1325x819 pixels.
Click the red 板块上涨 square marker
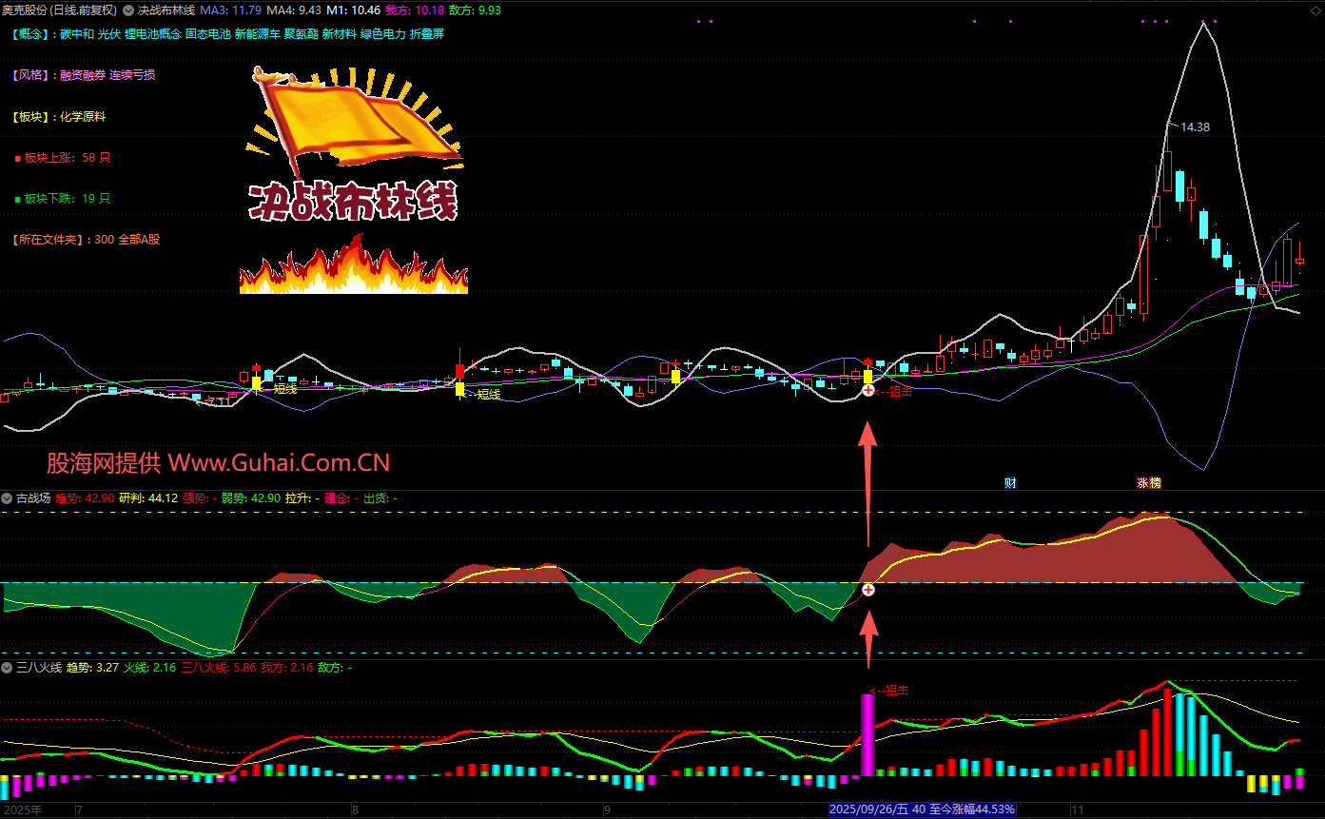tap(17, 158)
